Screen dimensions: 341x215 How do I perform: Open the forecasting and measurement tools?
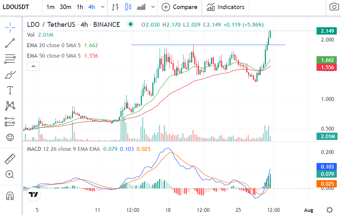coord(10,121)
